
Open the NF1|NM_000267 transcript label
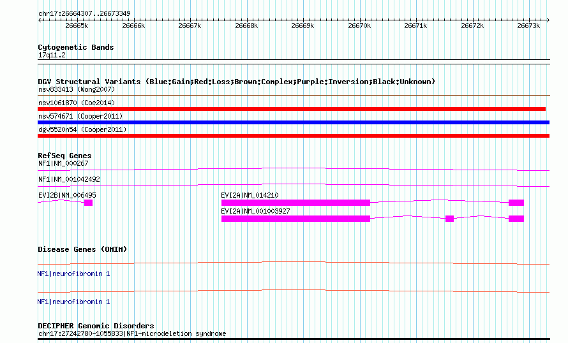click(x=63, y=164)
